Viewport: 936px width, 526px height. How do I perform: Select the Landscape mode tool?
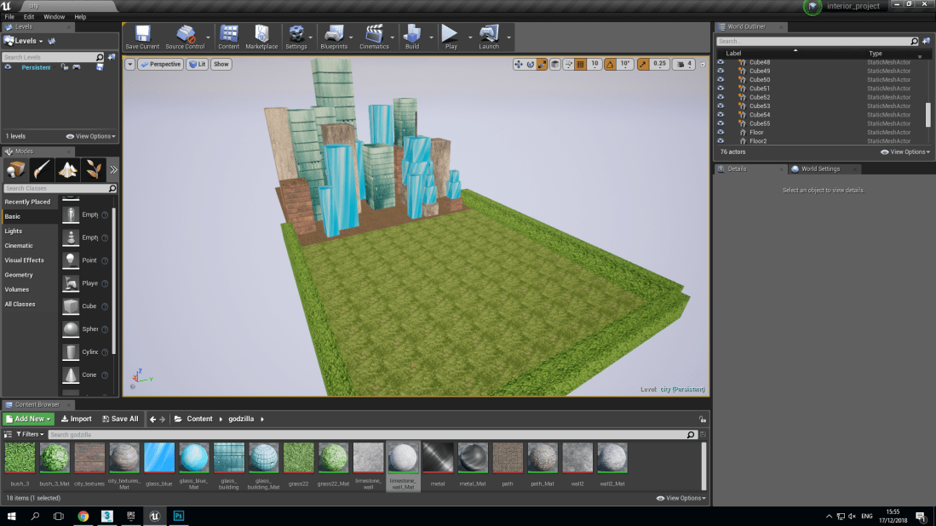(x=68, y=169)
